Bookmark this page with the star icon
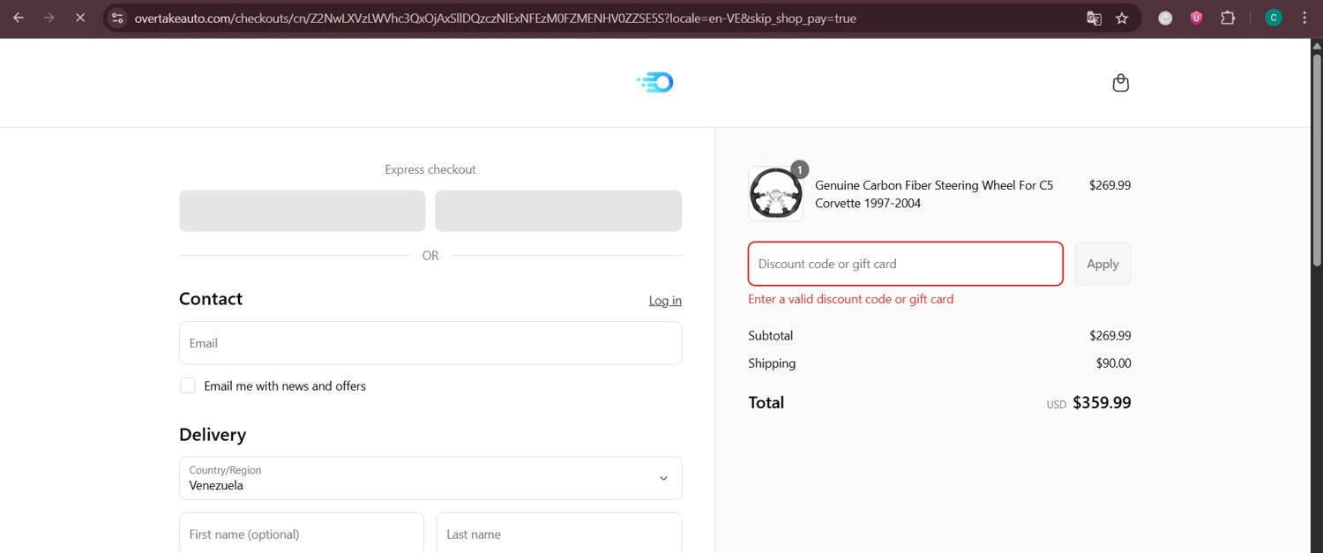Image resolution: width=1323 pixels, height=553 pixels. coord(1122,18)
